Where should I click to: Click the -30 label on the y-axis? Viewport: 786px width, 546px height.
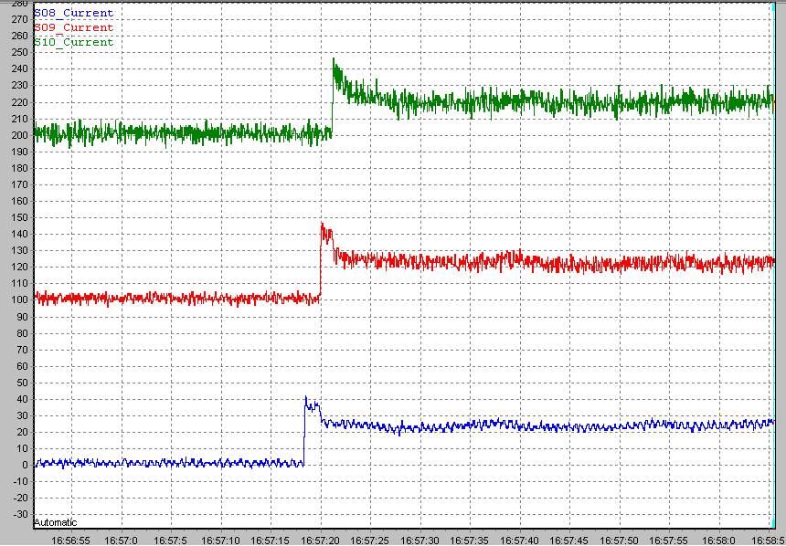[18, 514]
